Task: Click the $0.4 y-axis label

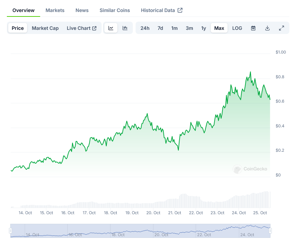Action: tap(280, 126)
